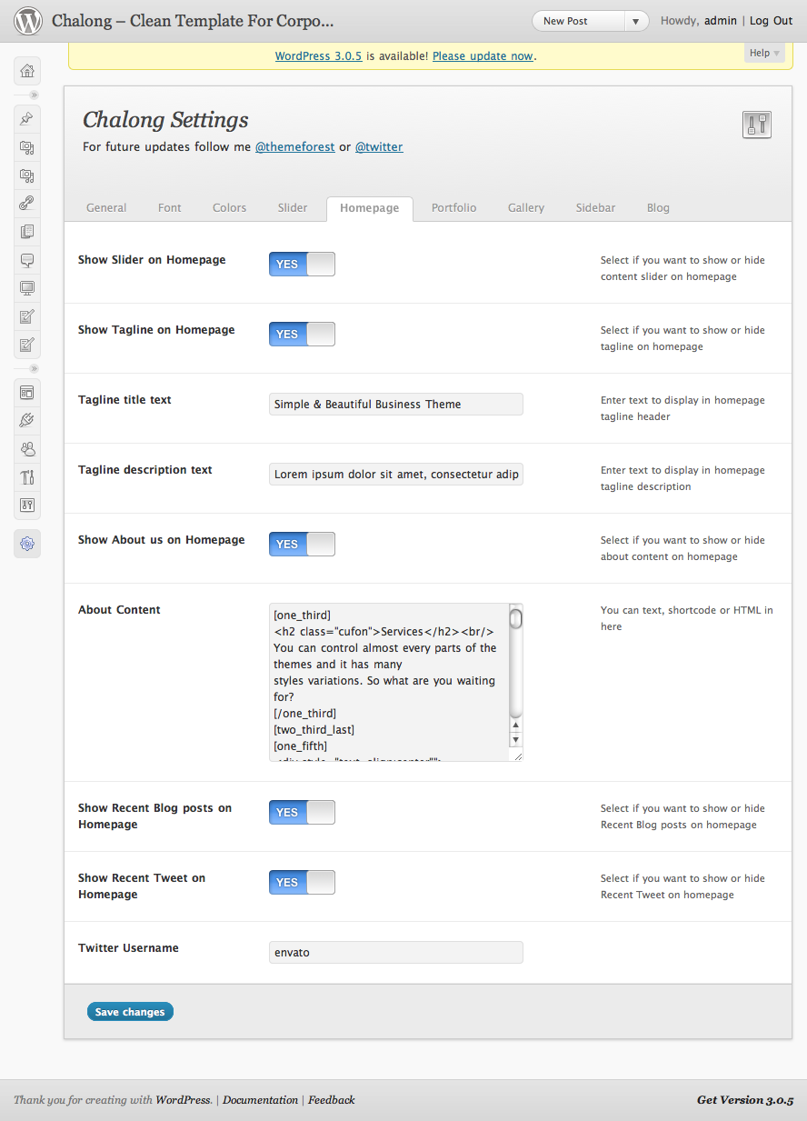Toggle Show Slider on Homepage switch
Image resolution: width=807 pixels, height=1121 pixels.
[x=302, y=264]
